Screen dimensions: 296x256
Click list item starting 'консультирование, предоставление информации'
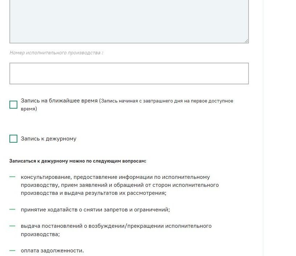(x=120, y=185)
